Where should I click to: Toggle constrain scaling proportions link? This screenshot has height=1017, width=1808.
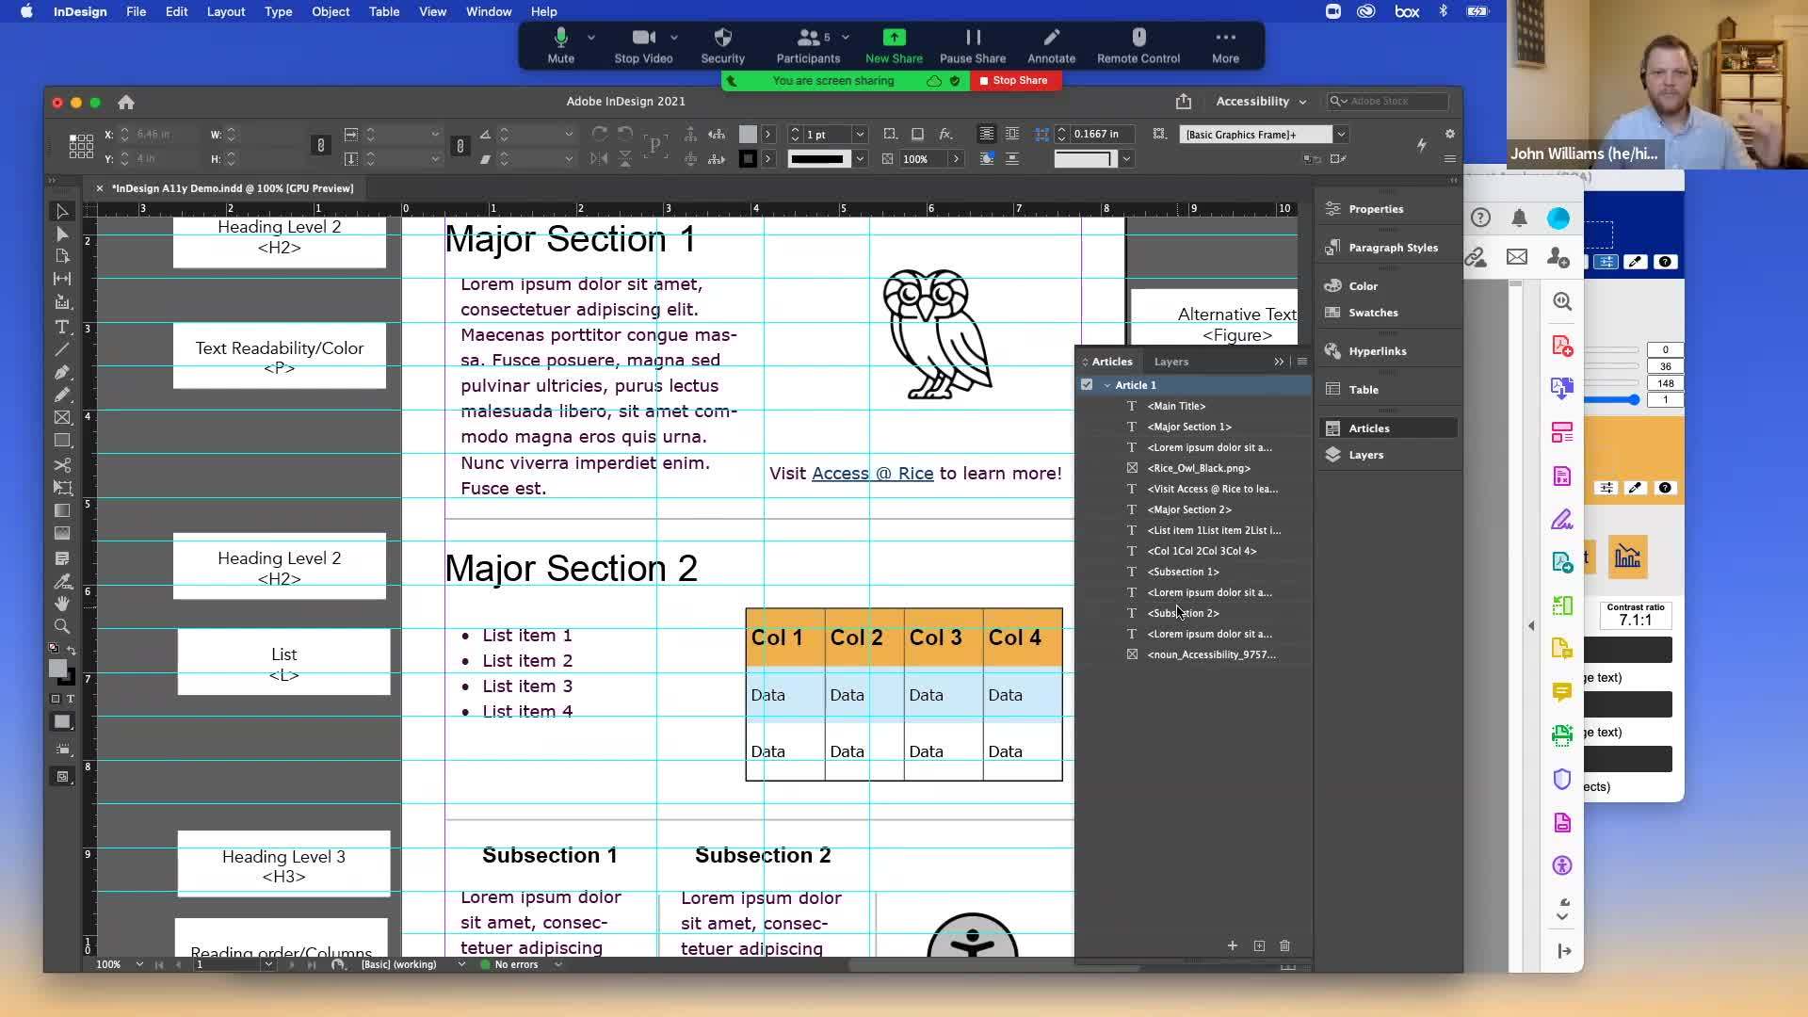[460, 146]
